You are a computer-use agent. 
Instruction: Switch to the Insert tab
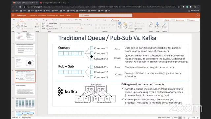click(x=30, y=20)
